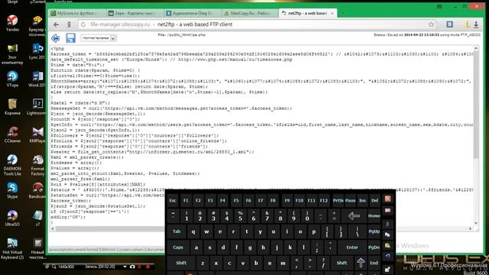
Task: Tap the PgDn key on virtual keyboard
Action: 374,247
